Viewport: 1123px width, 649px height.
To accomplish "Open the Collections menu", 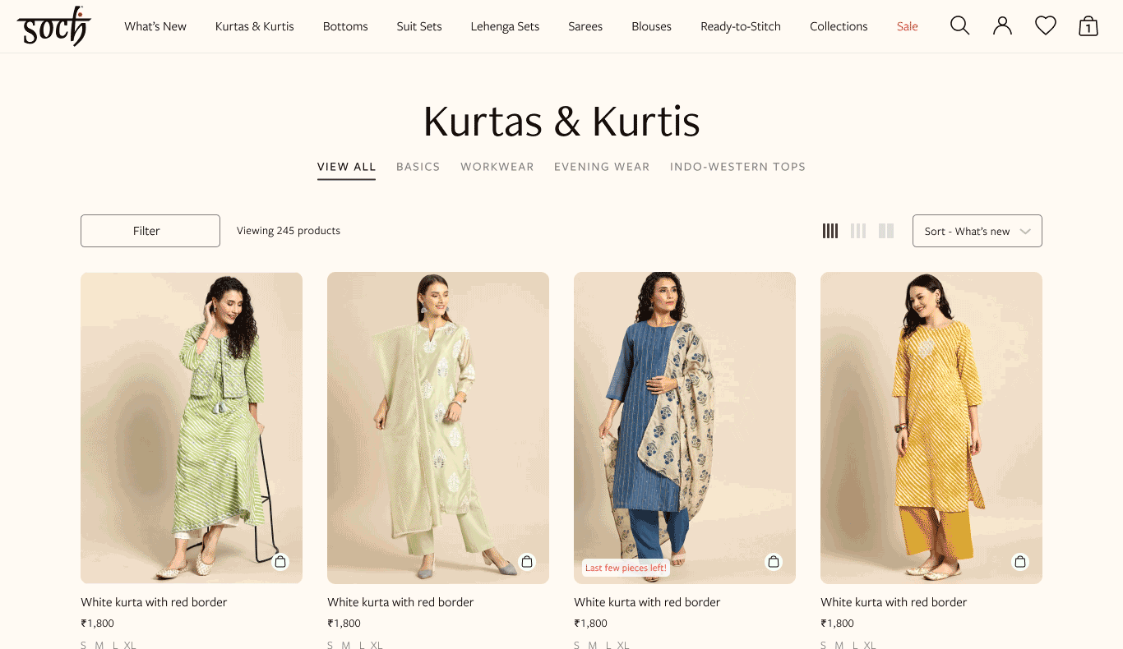I will tap(839, 26).
